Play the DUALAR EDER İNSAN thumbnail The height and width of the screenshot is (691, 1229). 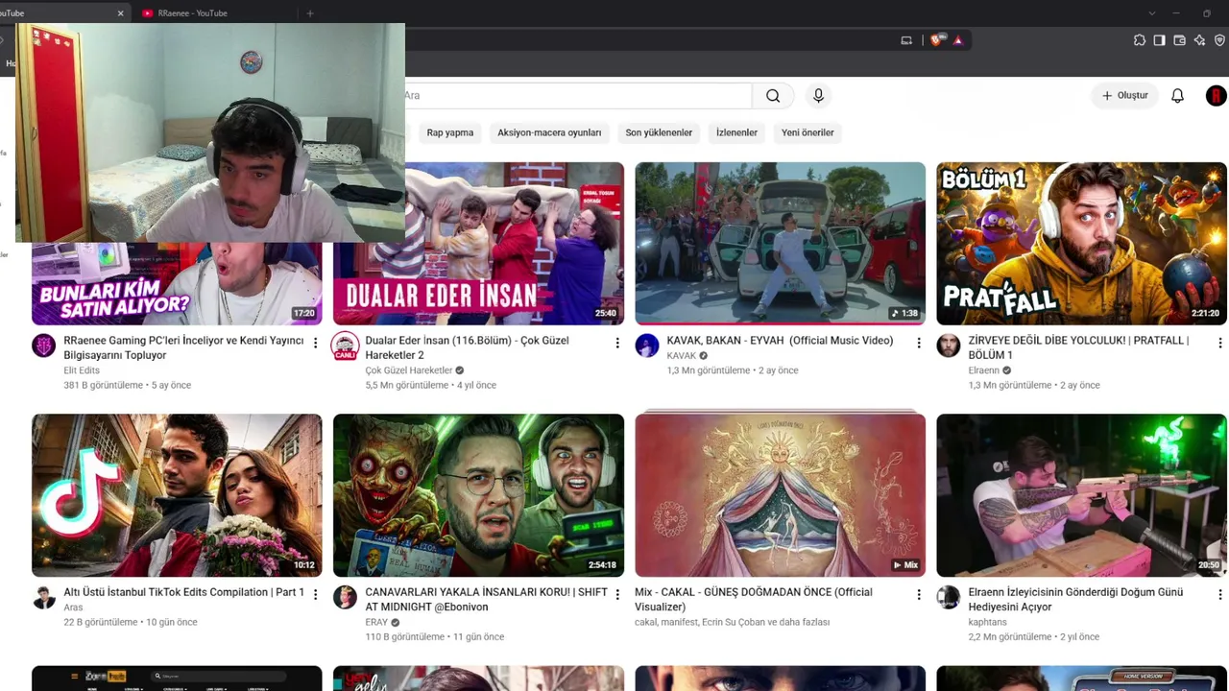coord(478,244)
